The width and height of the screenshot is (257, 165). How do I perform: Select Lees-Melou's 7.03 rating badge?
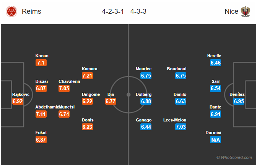pyautogui.click(x=181, y=127)
